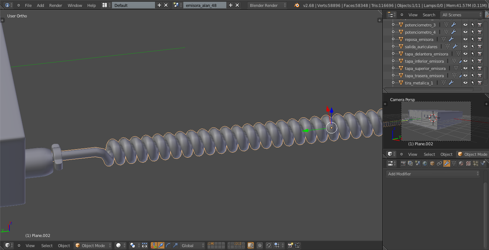Open the View menu in main 3D viewport
Viewport: 489px width, 250px height.
tap(30, 245)
